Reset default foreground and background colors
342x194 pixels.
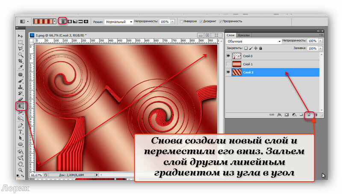pyautogui.click(x=18, y=176)
